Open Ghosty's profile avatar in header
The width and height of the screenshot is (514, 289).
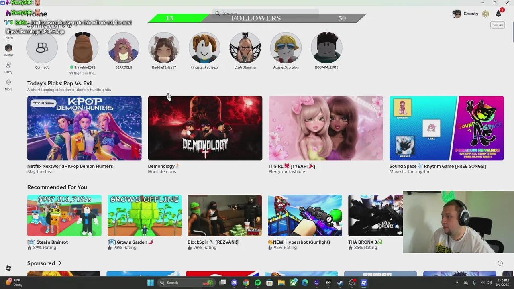click(x=457, y=14)
